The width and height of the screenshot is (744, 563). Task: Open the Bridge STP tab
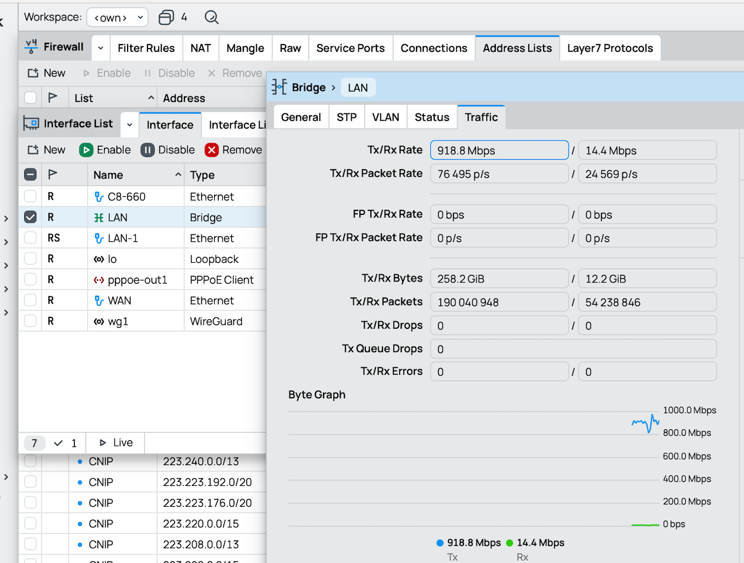(347, 117)
